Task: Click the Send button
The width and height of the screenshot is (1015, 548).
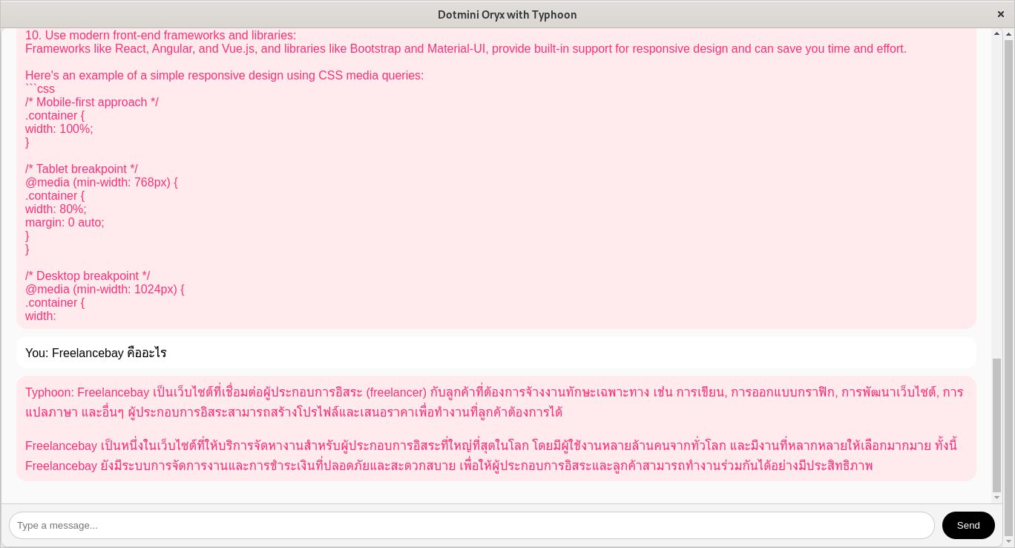Action: point(968,525)
